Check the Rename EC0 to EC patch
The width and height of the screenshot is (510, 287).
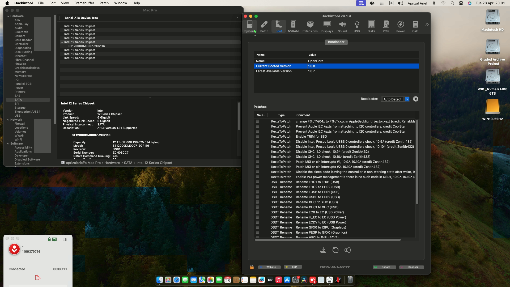pyautogui.click(x=257, y=212)
